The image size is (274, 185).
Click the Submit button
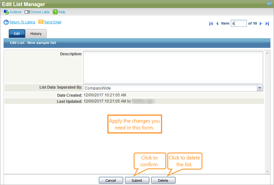click(x=137, y=180)
